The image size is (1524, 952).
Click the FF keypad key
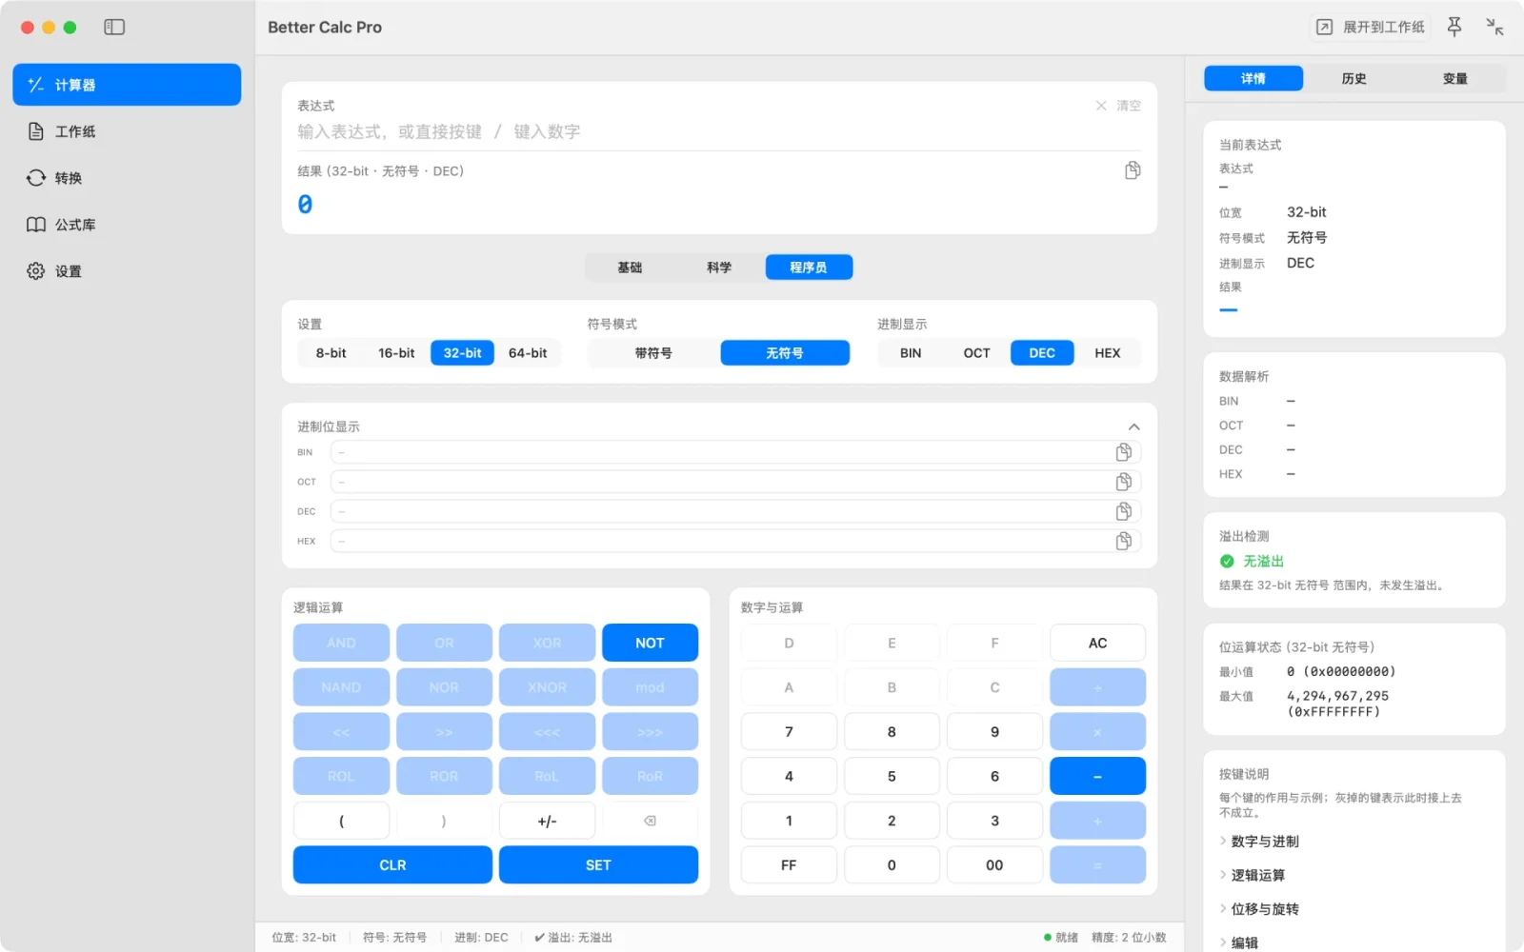coord(789,865)
